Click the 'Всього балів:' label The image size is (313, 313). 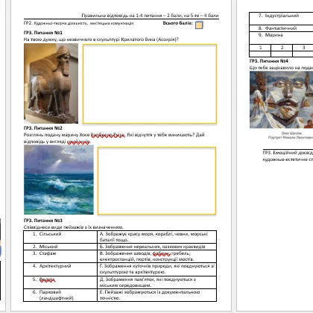coord(177,23)
